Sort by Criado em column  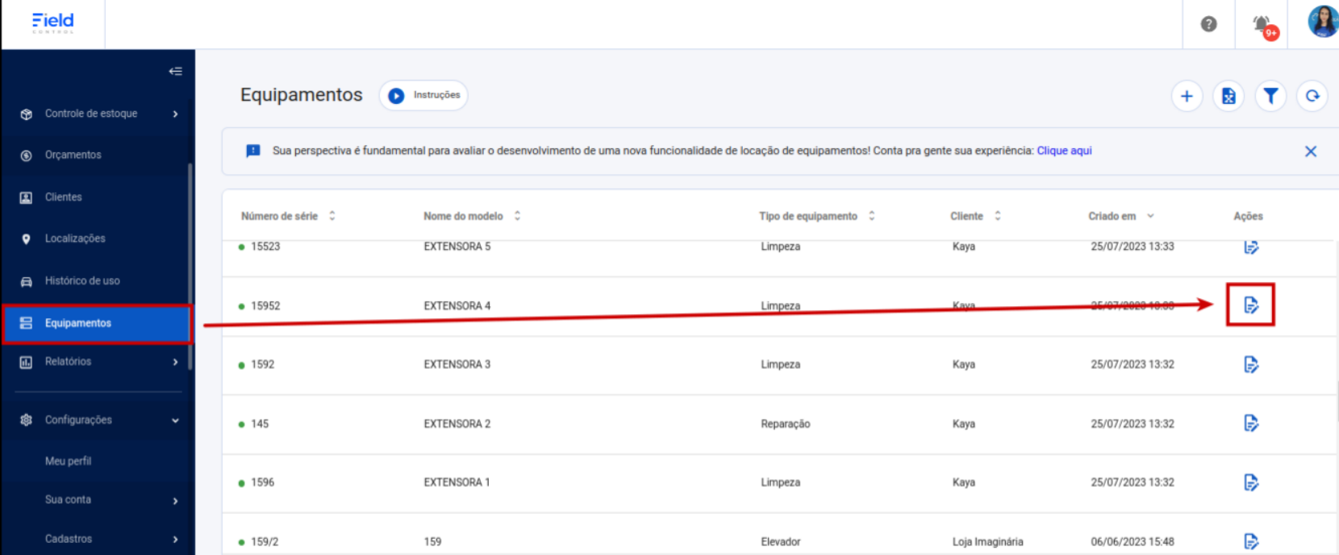click(x=1121, y=216)
